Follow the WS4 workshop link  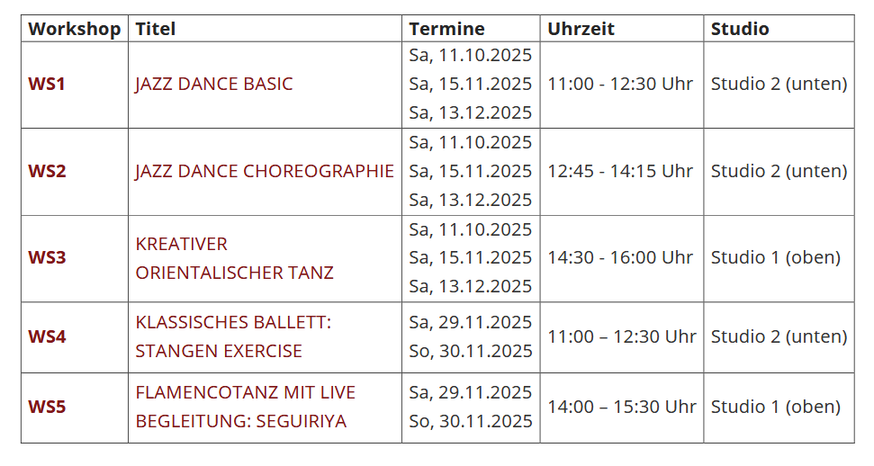pyautogui.click(x=47, y=337)
